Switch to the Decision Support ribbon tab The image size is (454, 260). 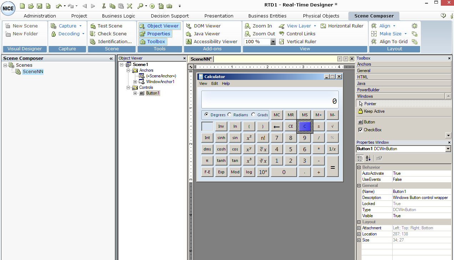(x=170, y=16)
